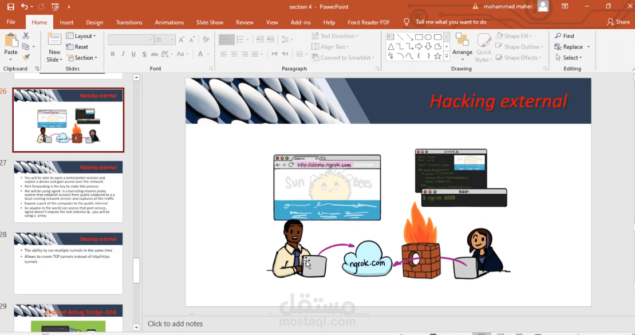The width and height of the screenshot is (635, 335).
Task: Open Text Direction dropdown
Action: pos(335,36)
